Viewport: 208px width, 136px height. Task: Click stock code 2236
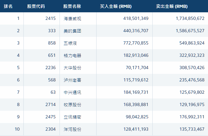pyautogui.click(x=51, y=68)
